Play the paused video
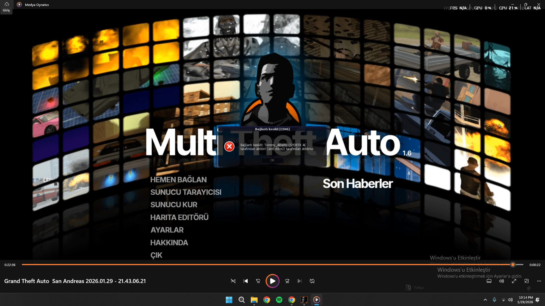This screenshot has height=306, width=545. [x=272, y=281]
